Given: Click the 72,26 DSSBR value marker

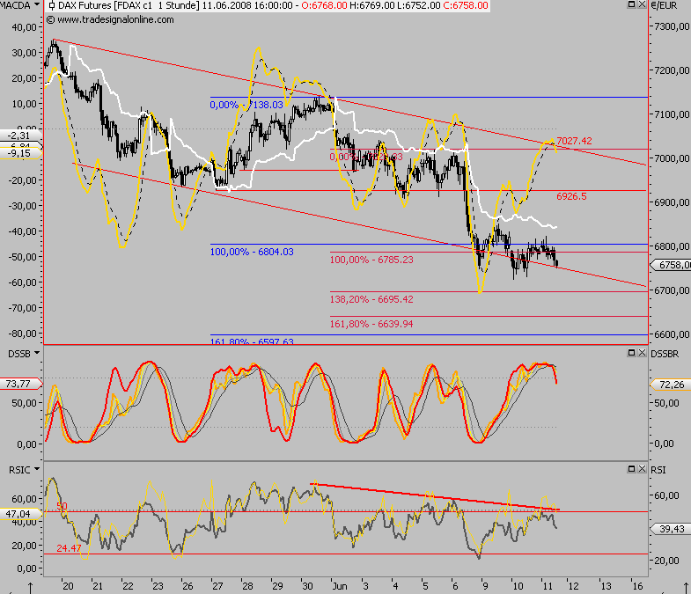Looking at the screenshot, I should click(670, 385).
